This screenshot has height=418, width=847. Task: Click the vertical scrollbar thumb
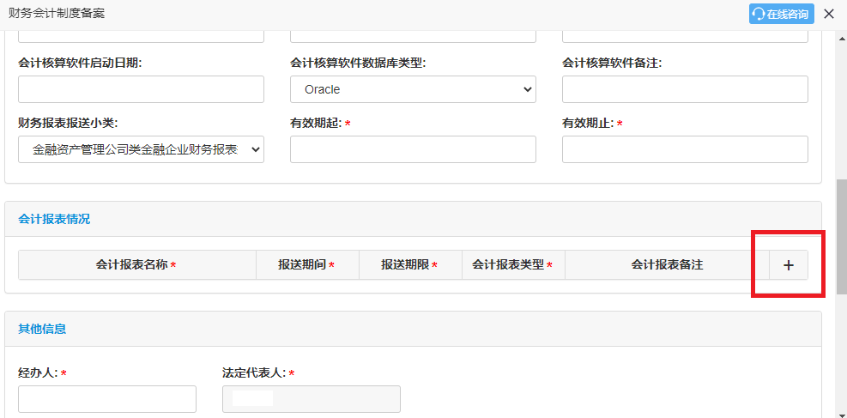point(841,238)
